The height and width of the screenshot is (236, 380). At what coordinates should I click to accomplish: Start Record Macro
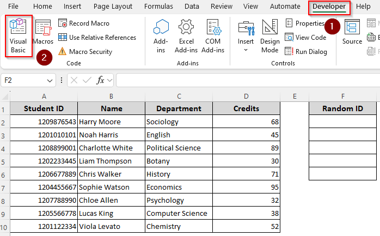click(x=84, y=23)
